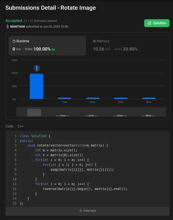
Task: Click the 'Submissions Detail - Rotate Image' heading
Action: click(x=51, y=8)
